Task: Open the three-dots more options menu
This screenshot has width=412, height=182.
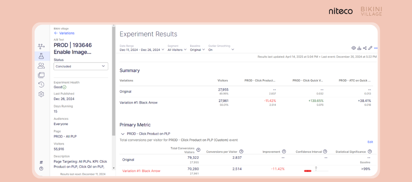Action: (376, 48)
